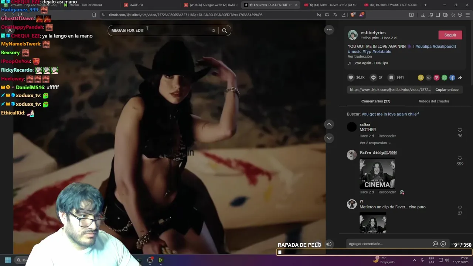This screenshot has width=473, height=266.
Task: Open the taskbar weather widget 18°C Despejado
Action: (x=384, y=260)
